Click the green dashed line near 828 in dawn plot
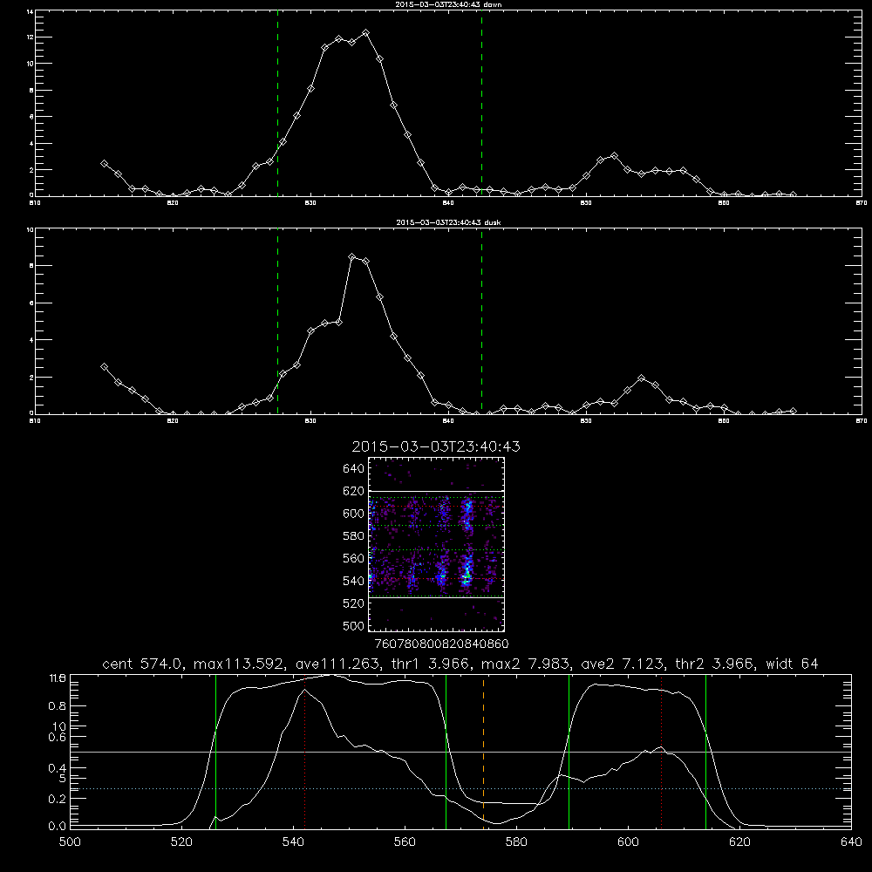The width and height of the screenshot is (872, 872). [x=277, y=104]
